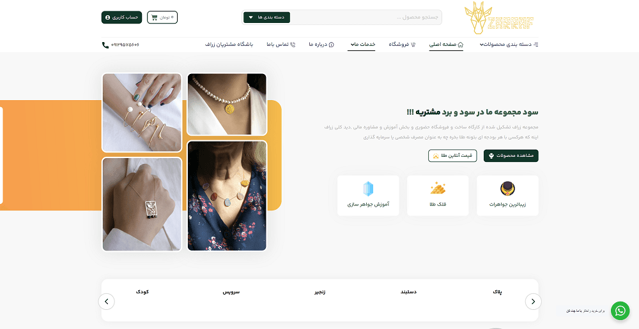639x329 pixels.
Task: Select the gold bars savings card
Action: 438,196
